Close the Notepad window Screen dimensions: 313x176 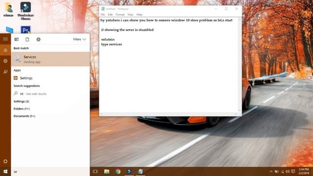pyautogui.click(x=237, y=9)
